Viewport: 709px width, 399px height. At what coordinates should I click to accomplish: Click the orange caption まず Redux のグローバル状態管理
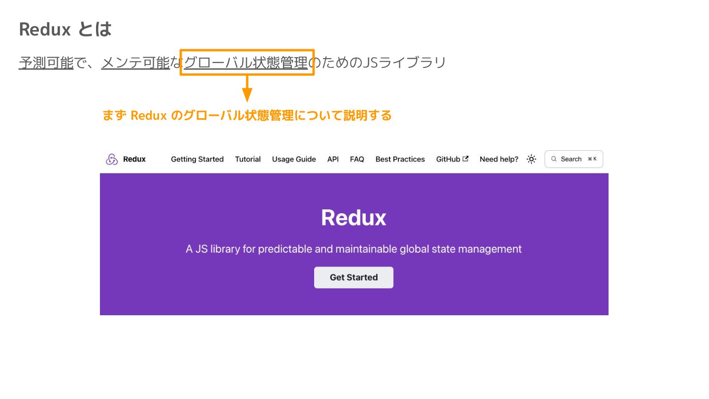(x=247, y=115)
